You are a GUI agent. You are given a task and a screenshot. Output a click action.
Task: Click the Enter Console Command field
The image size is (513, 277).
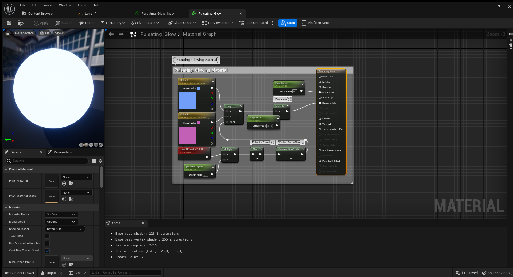point(125,273)
